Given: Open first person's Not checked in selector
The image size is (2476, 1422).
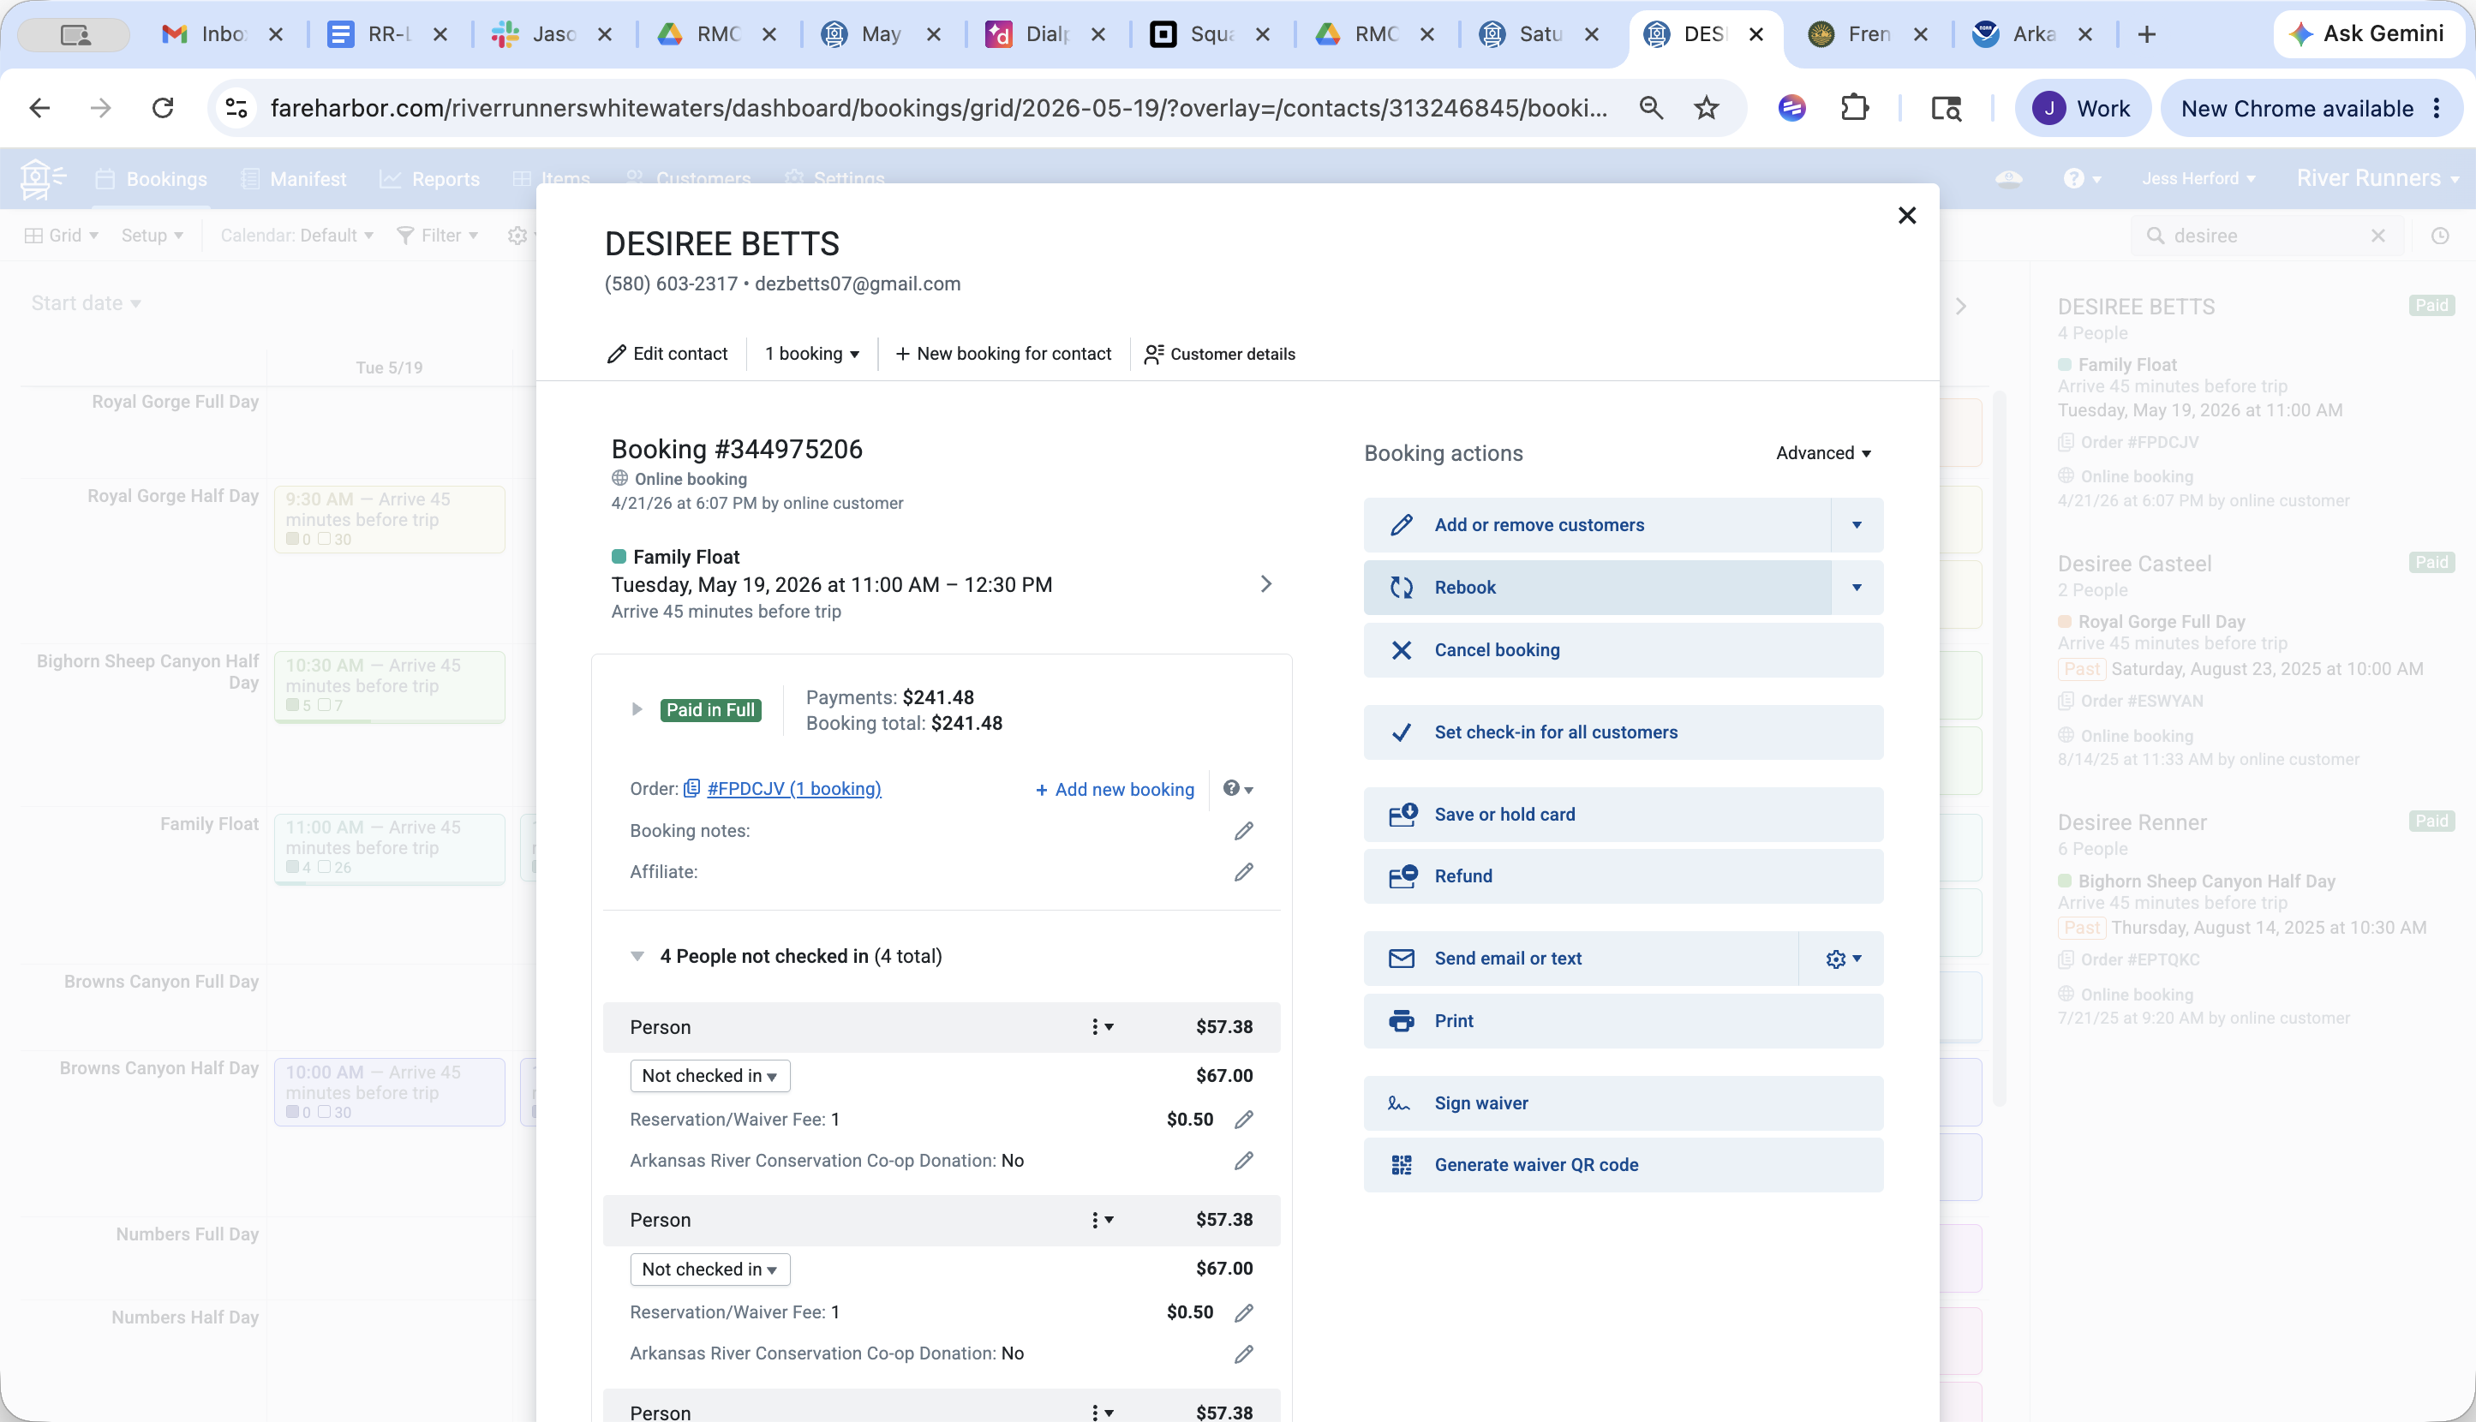Looking at the screenshot, I should pyautogui.click(x=709, y=1075).
